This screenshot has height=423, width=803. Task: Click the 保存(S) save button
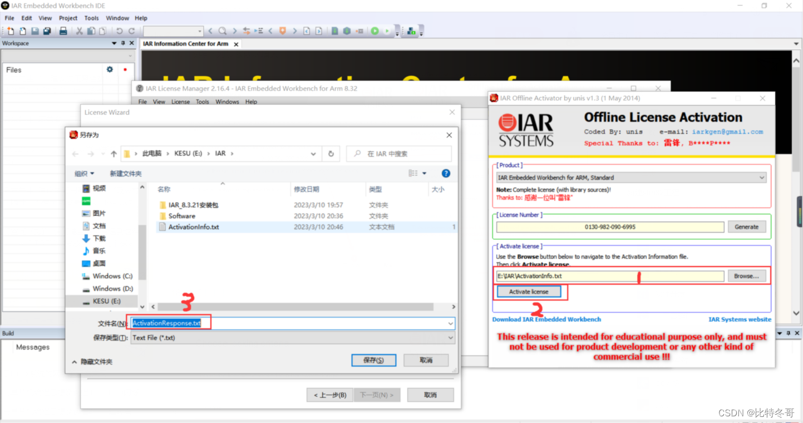pos(373,360)
